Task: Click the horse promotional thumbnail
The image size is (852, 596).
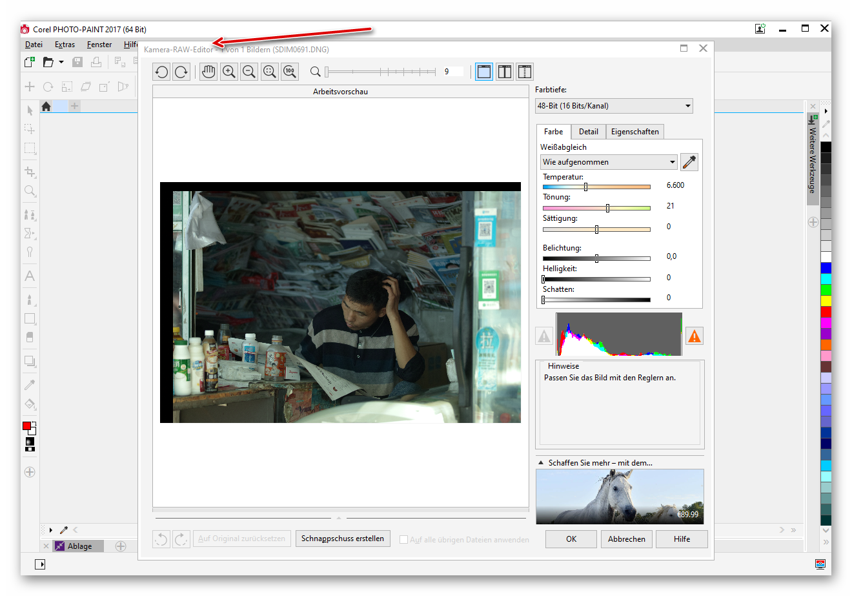Action: tap(620, 496)
